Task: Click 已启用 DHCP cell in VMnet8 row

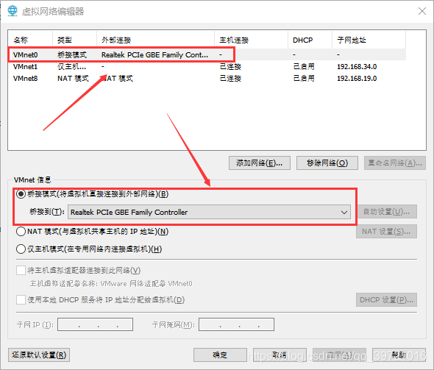Action: [x=304, y=79]
